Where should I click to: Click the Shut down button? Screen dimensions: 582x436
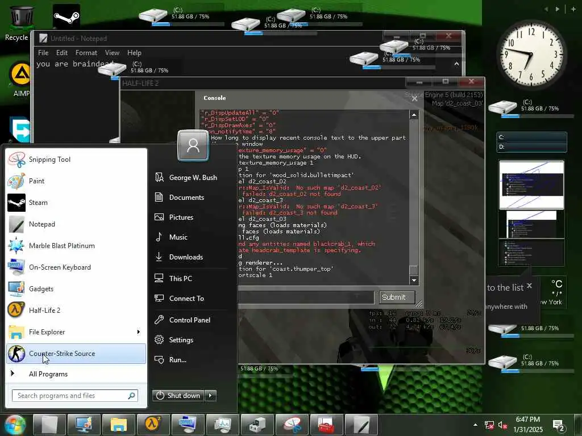178,396
